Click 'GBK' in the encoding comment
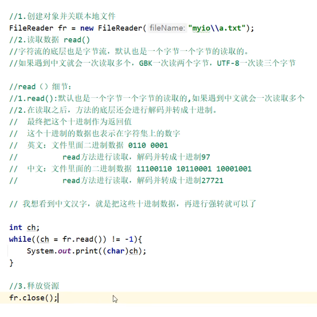Viewport: 317px width, 317px height. click(x=145, y=63)
